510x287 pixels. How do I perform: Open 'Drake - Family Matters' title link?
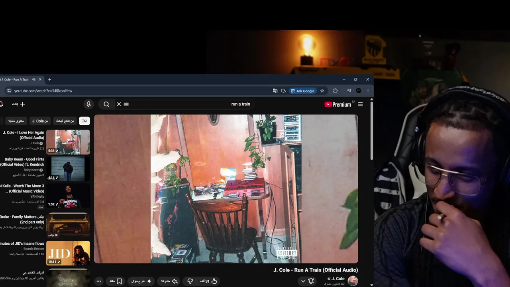click(22, 219)
